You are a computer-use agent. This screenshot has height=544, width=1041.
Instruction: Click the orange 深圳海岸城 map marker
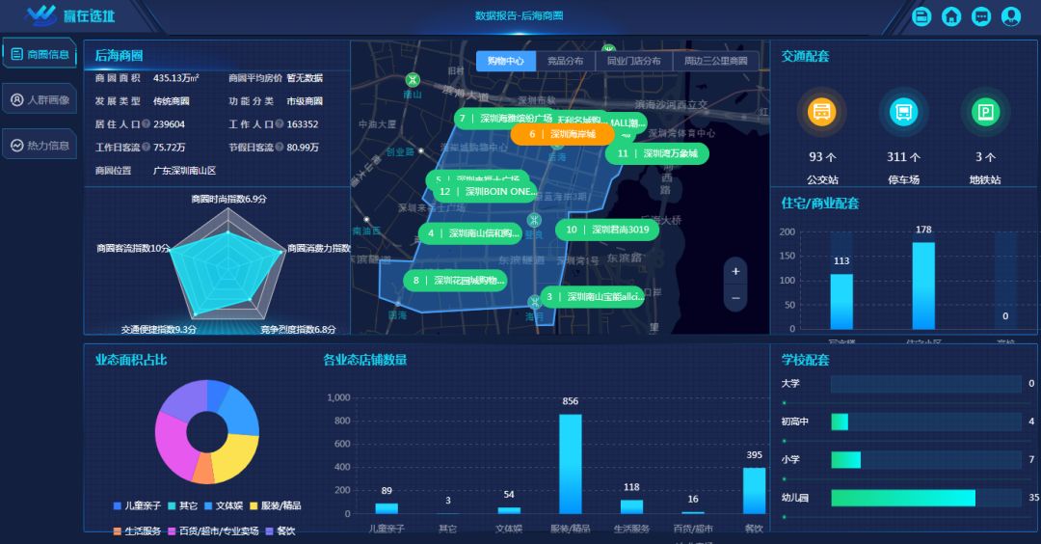(x=562, y=134)
